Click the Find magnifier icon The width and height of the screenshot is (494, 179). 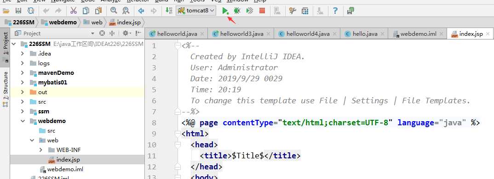point(114,11)
